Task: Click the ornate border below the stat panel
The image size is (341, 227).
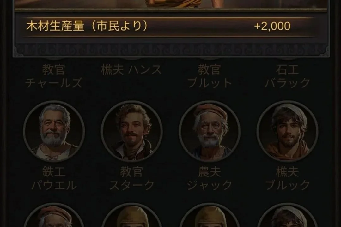Action: [171, 50]
